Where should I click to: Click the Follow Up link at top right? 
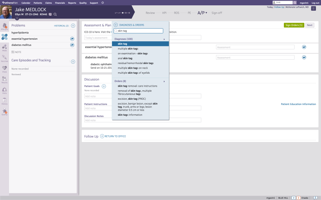point(279,7)
